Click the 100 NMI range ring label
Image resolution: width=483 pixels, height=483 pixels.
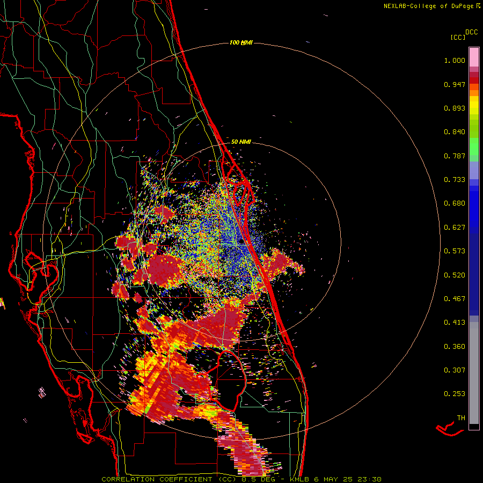tap(241, 42)
